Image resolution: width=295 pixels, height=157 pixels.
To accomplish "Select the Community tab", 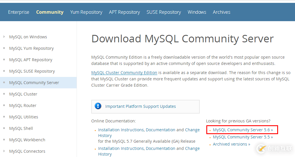I will 50,12.
